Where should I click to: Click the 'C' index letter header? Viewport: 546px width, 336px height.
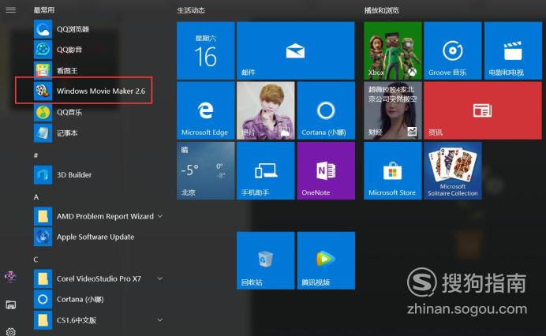tap(36, 259)
